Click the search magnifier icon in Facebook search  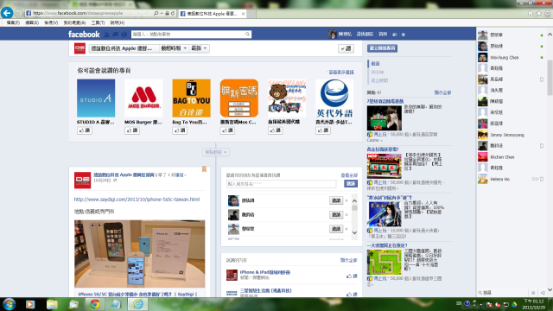[248, 35]
